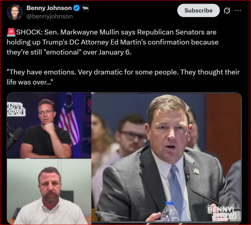The image size is (251, 225).
Task: Open Grok explain-post slashed circle icon
Action: (227, 11)
